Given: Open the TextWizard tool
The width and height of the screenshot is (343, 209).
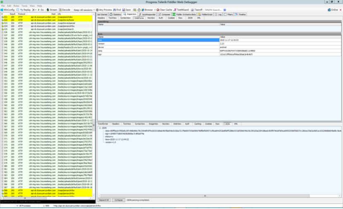Looking at the screenshot, I should point(181,10).
